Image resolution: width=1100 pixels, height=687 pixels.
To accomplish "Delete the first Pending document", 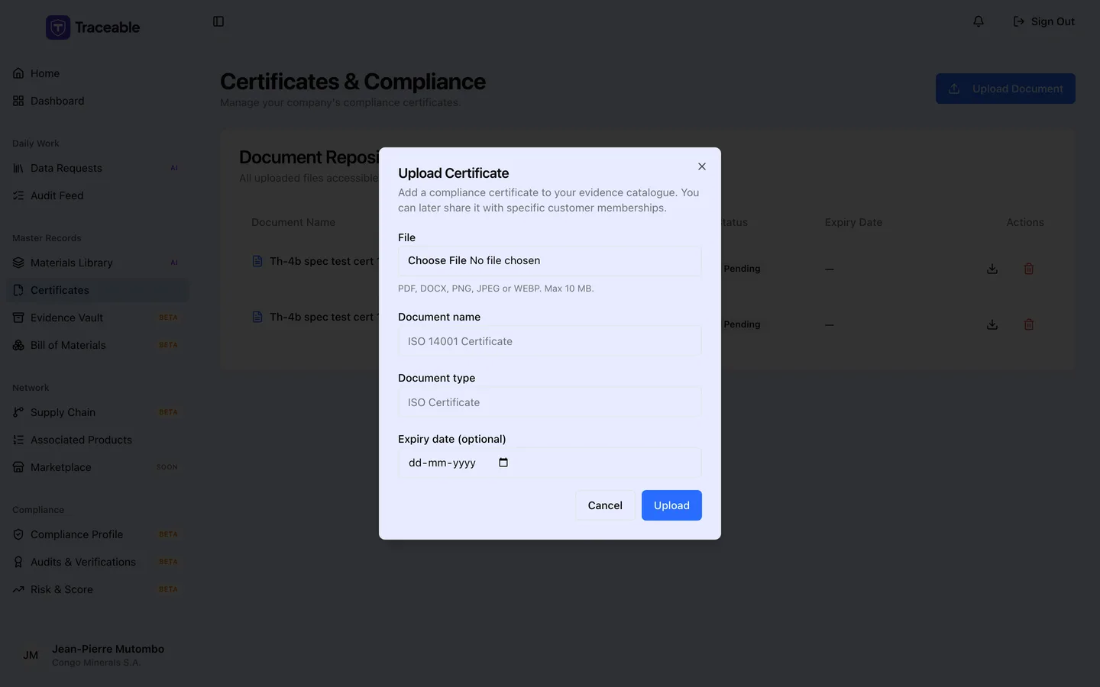I will (x=1029, y=269).
